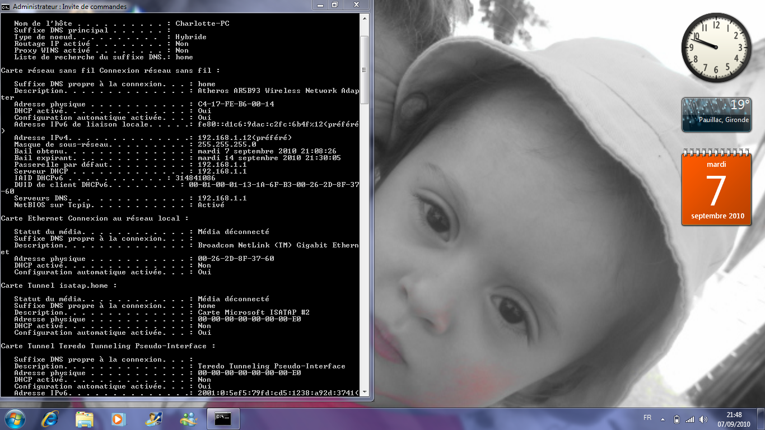The width and height of the screenshot is (765, 430).
Task: Open the Pauillac, Gironde weather gadget
Action: [x=716, y=115]
